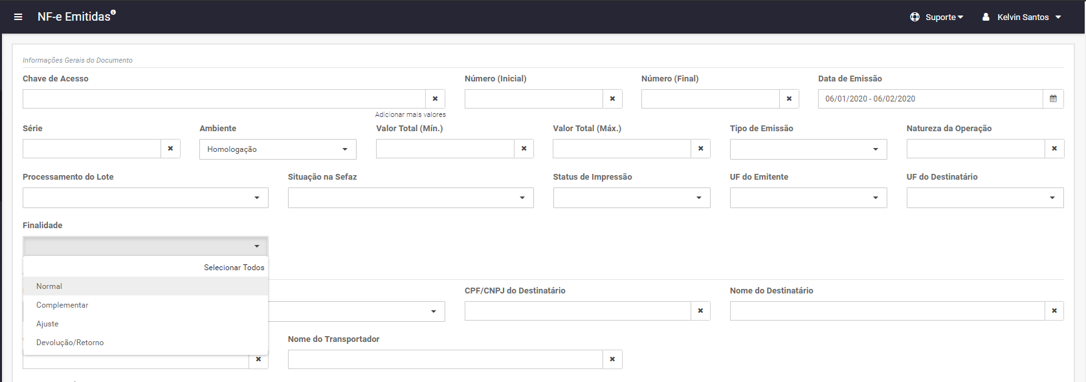The height and width of the screenshot is (382, 1086).
Task: Click the Selecionar Todos link
Action: [234, 268]
